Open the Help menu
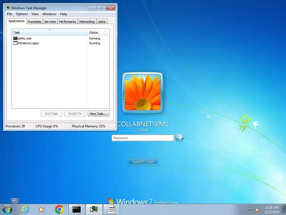 [x=63, y=14]
